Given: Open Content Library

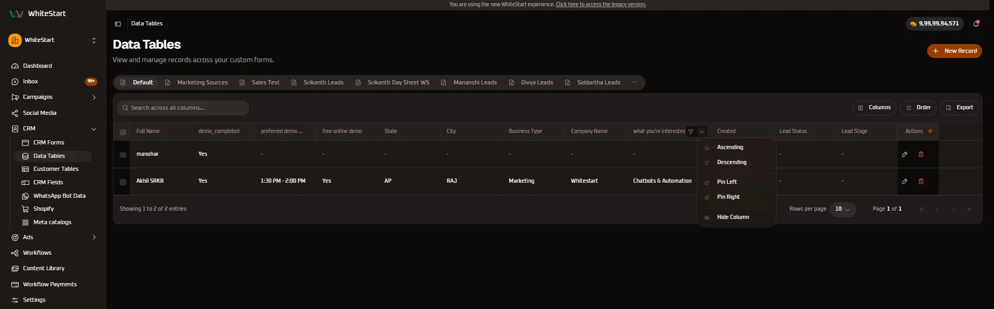Looking at the screenshot, I should tap(44, 268).
